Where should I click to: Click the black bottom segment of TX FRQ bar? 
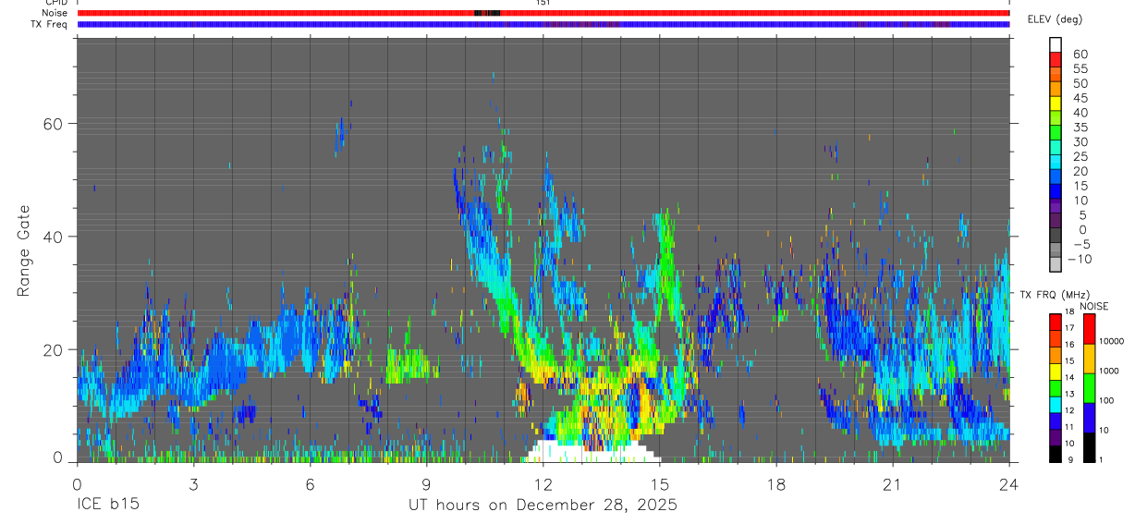tap(1055, 455)
